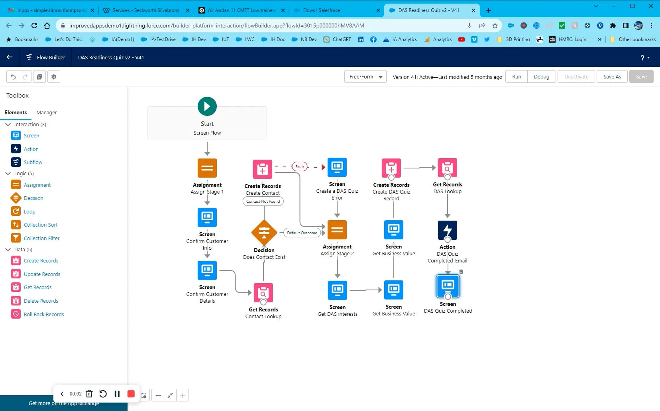Viewport: 660px width, 411px height.
Task: Open the Free-Form layout dropdown
Action: 365,77
